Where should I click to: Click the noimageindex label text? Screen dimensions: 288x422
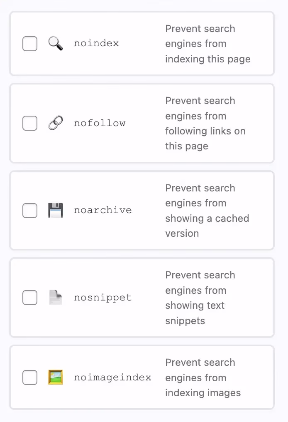coord(112,377)
